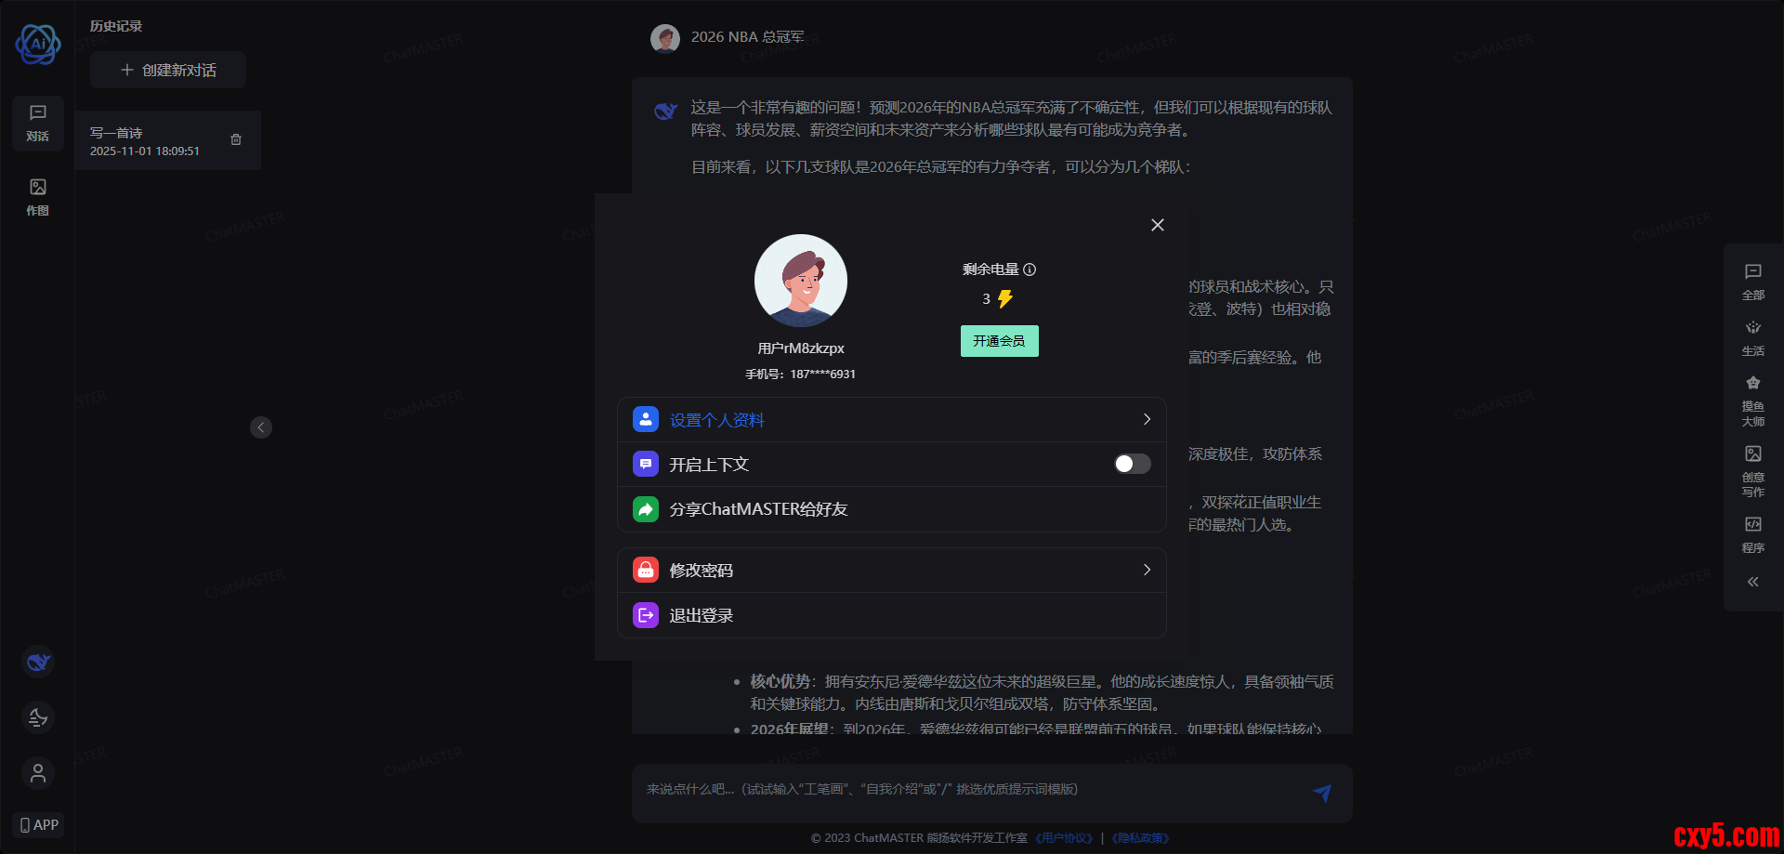Collapse the history sidebar with arrow
Screen dimensions: 1784x854
[261, 427]
